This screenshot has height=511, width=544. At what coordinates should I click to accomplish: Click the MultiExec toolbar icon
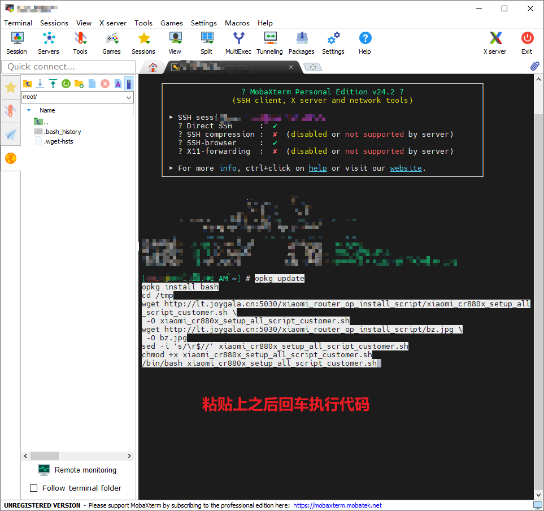(x=238, y=43)
